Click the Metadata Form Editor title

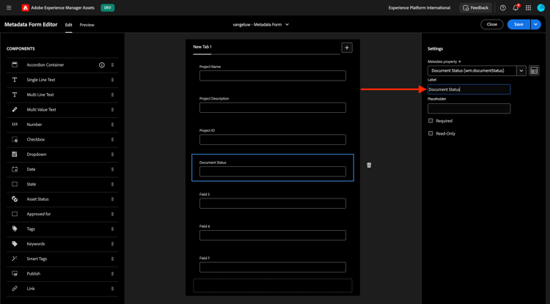31,24
